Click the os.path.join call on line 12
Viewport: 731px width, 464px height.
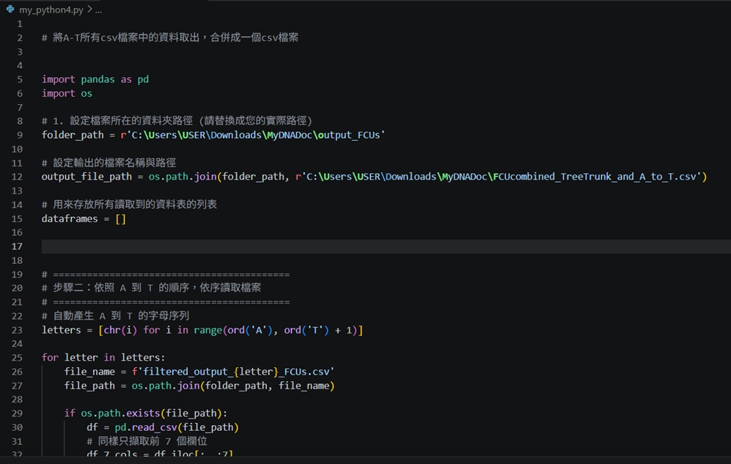pyautogui.click(x=183, y=177)
